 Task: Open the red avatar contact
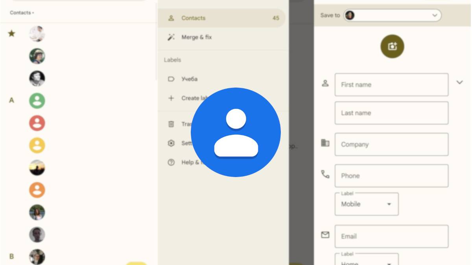(37, 123)
